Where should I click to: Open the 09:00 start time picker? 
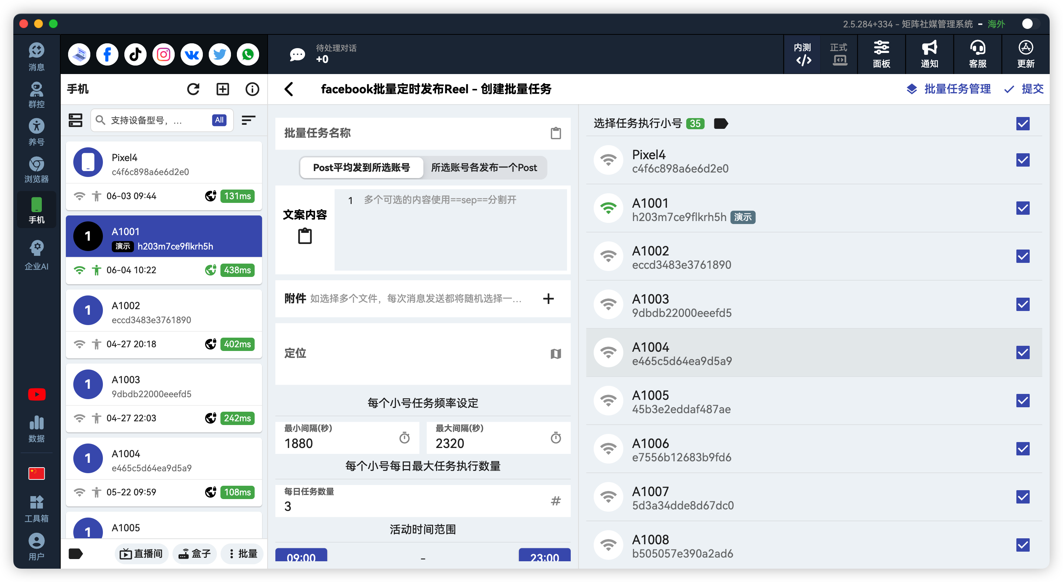pyautogui.click(x=301, y=555)
